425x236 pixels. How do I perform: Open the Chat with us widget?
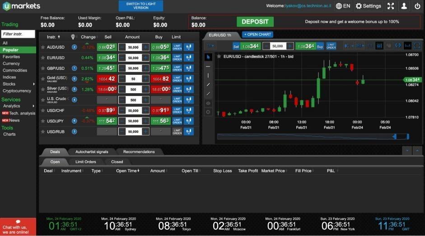coord(18,227)
